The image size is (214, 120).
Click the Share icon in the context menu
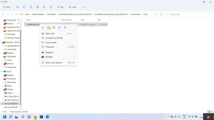tap(60, 28)
